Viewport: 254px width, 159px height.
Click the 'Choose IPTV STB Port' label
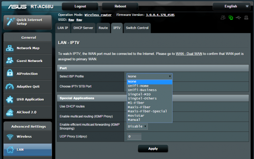click(75, 86)
